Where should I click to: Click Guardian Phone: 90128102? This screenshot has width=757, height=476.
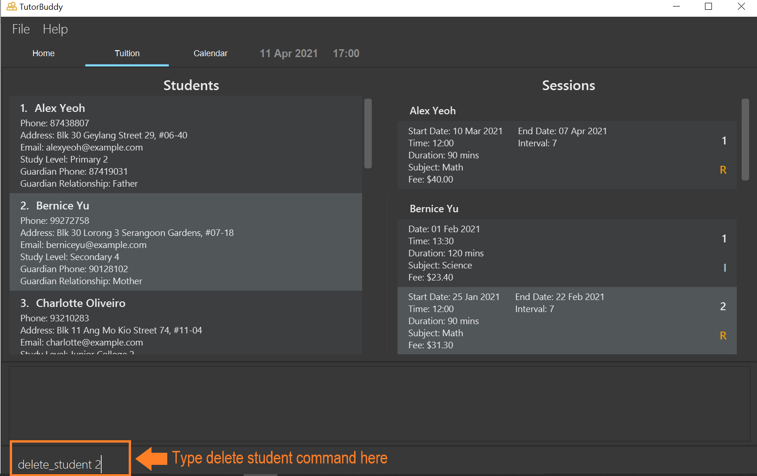click(74, 269)
